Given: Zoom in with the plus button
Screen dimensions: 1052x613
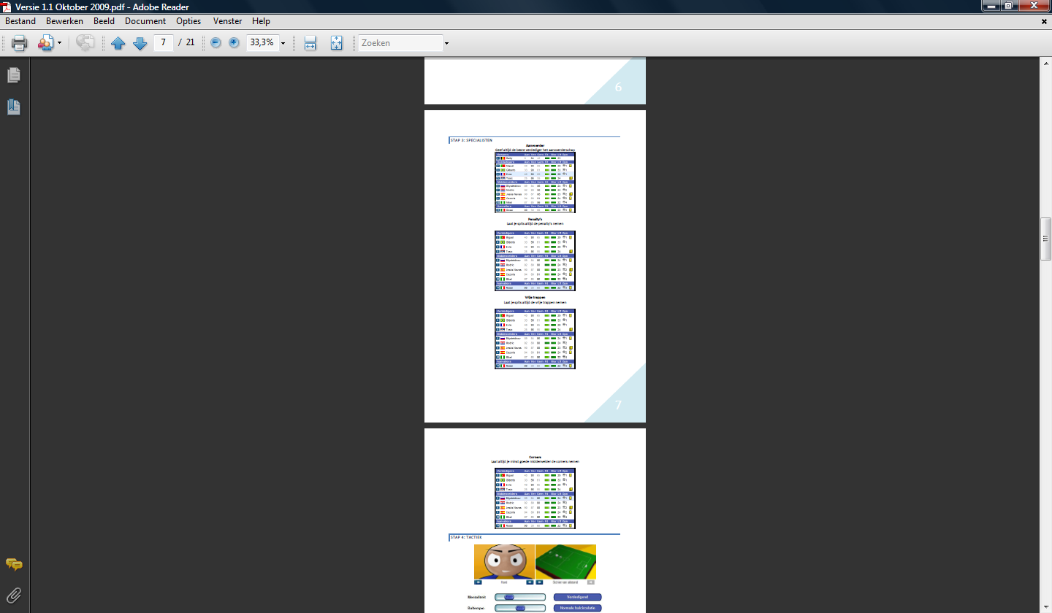Looking at the screenshot, I should 234,43.
